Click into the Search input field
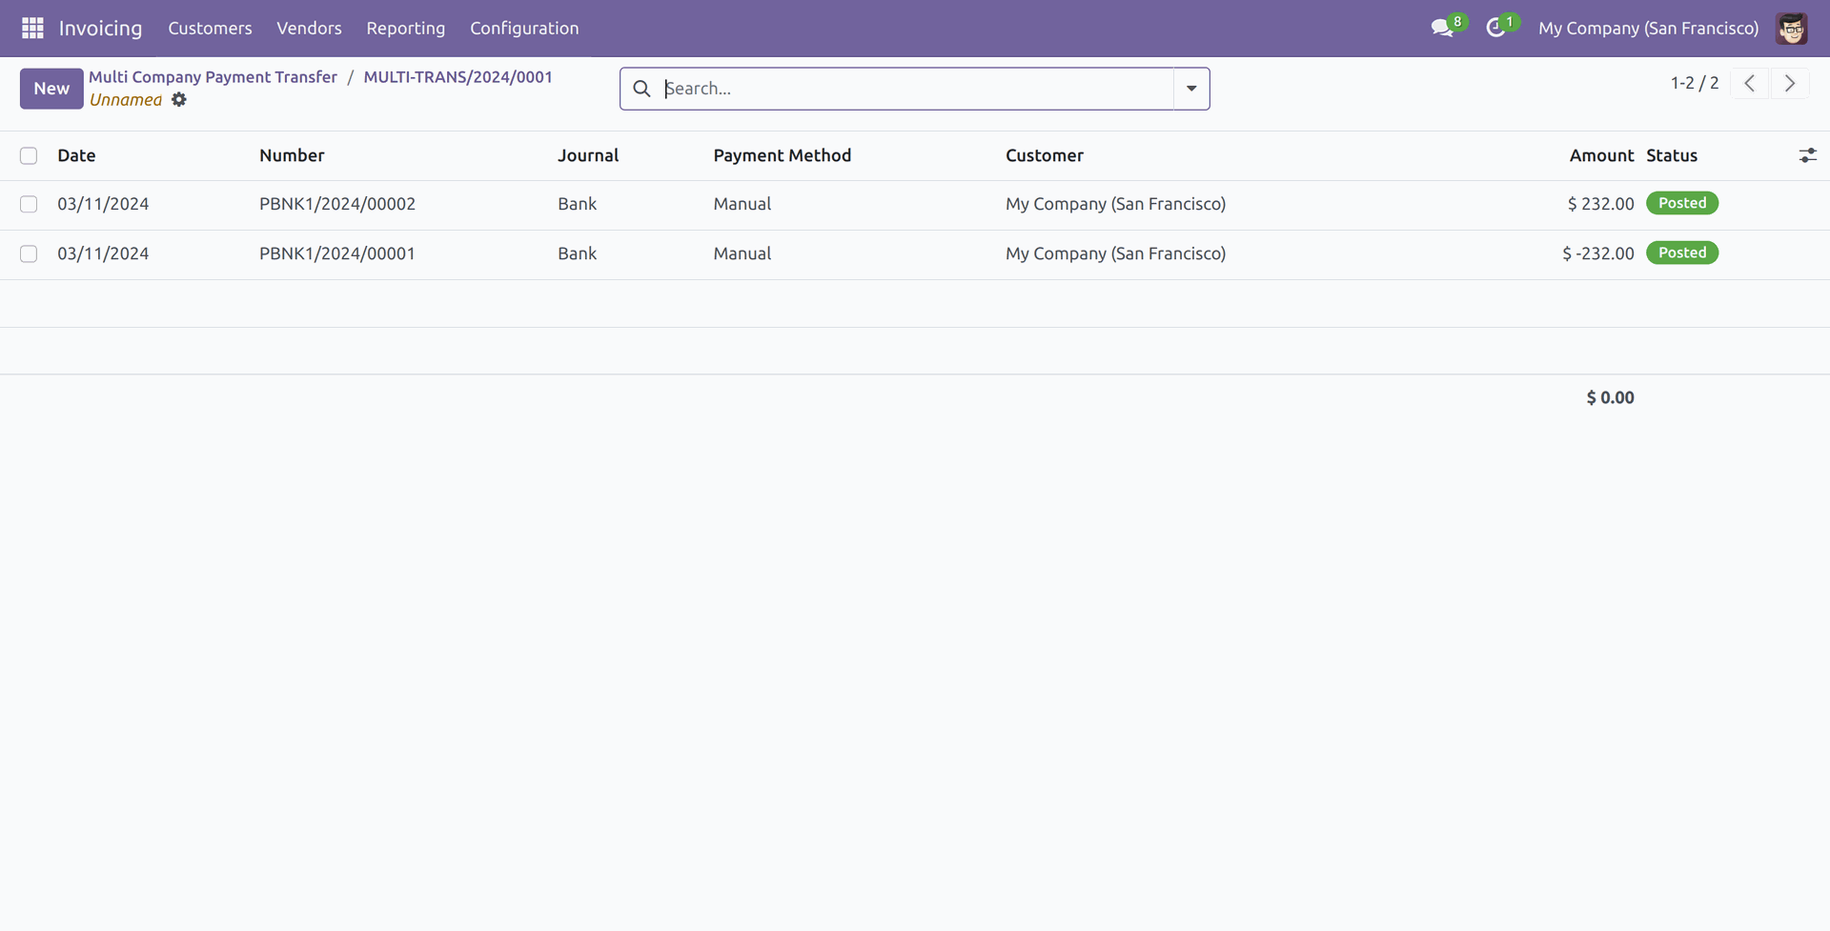The width and height of the screenshot is (1830, 931). pyautogui.click(x=915, y=89)
